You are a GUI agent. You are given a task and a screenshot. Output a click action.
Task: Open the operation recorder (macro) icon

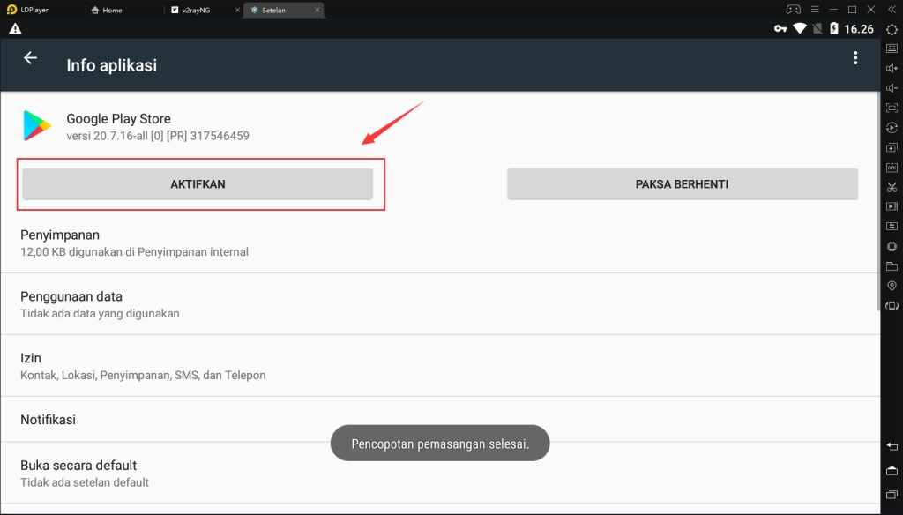coord(892,127)
